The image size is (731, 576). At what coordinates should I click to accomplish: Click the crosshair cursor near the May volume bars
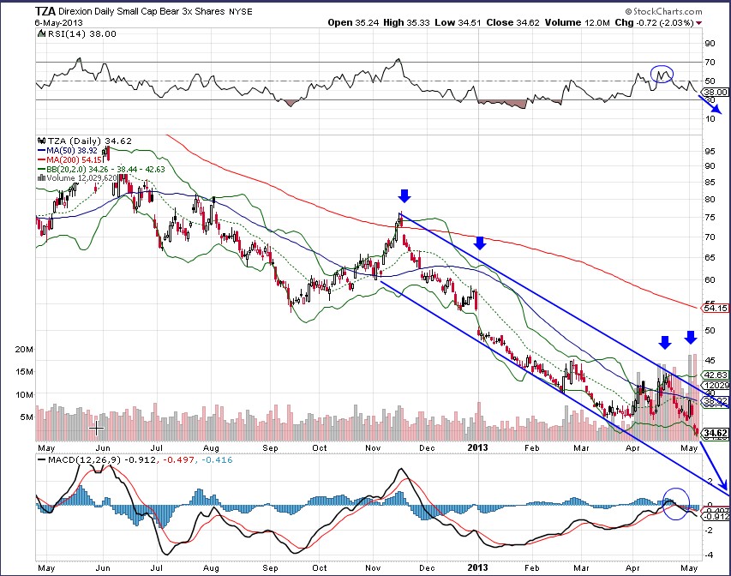(x=96, y=426)
